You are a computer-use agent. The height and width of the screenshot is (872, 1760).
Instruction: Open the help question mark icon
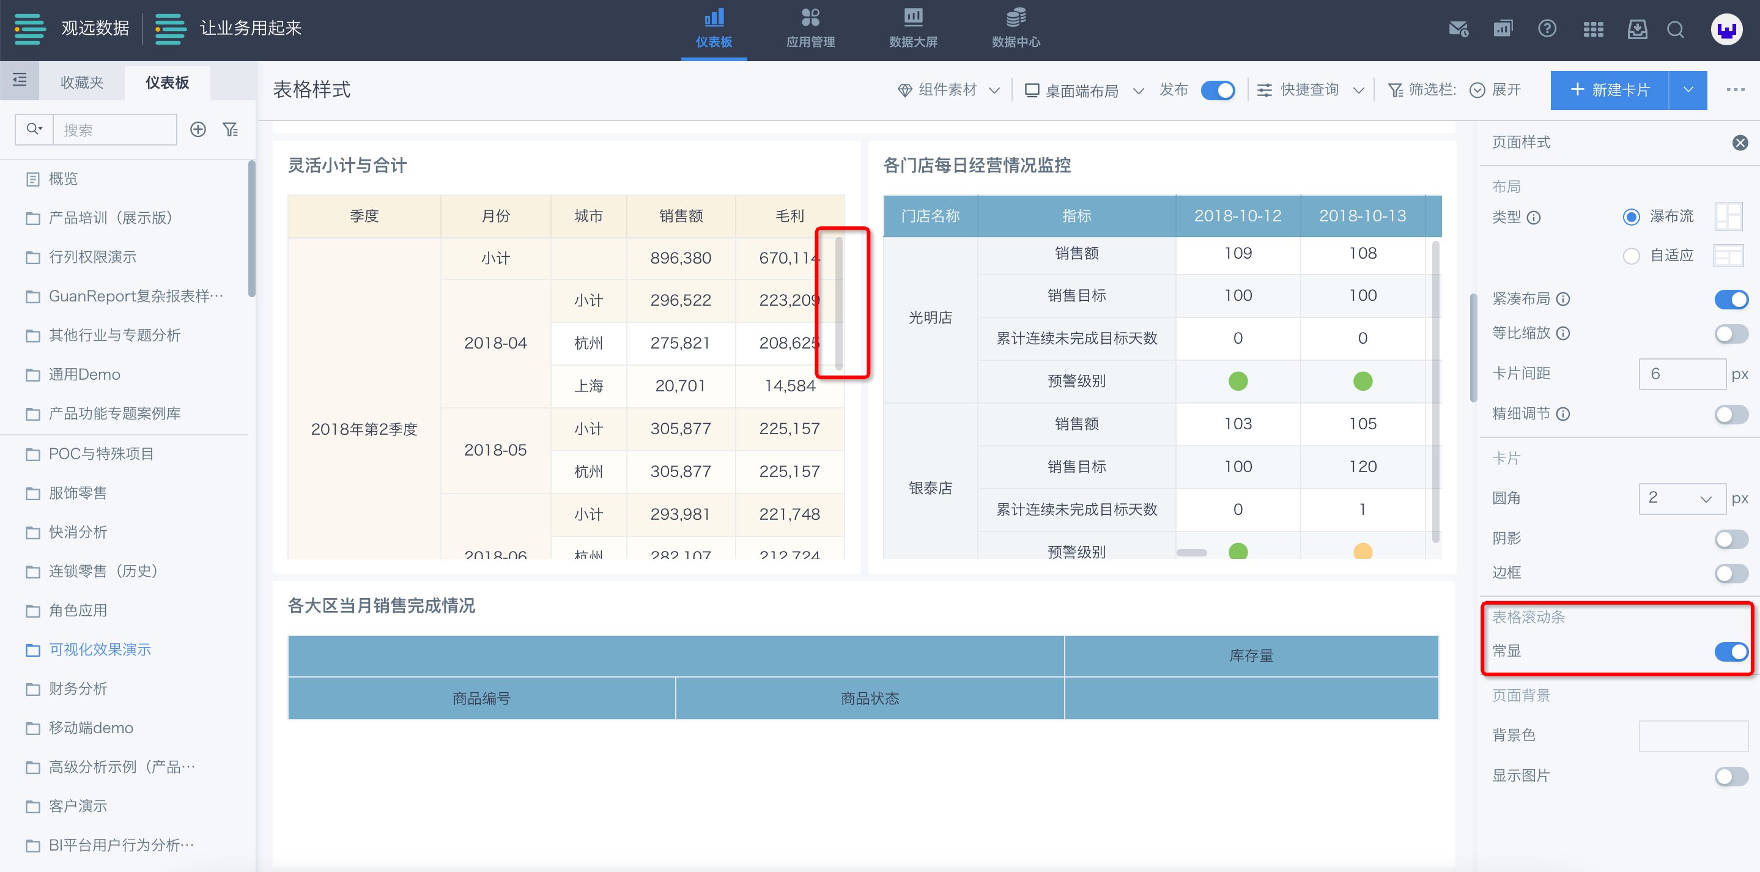click(x=1547, y=29)
